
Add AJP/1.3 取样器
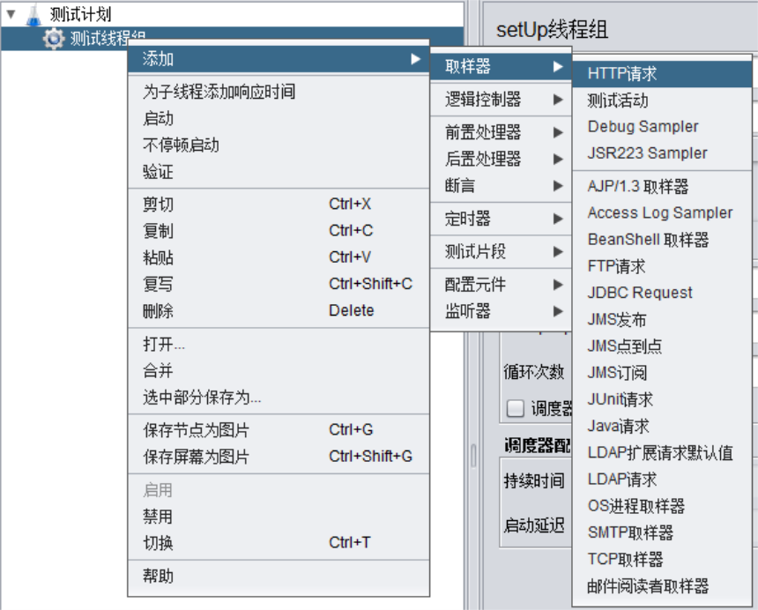662,187
